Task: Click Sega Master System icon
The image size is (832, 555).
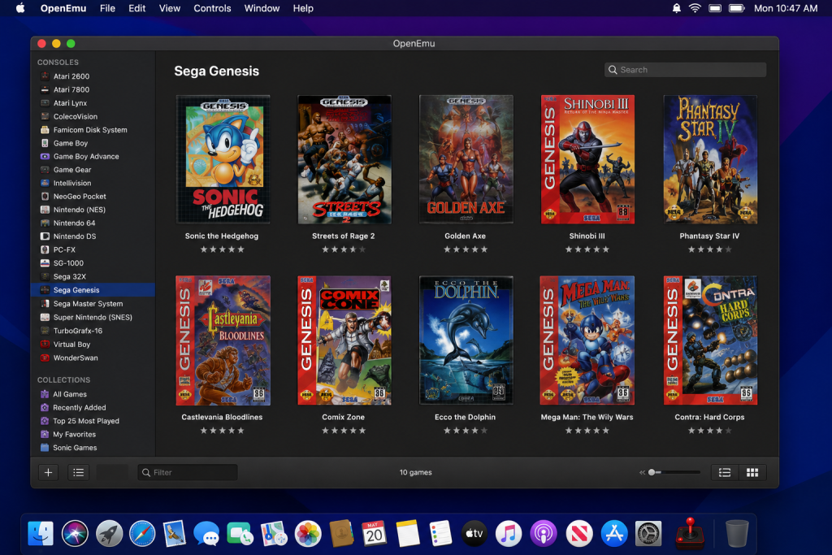Action: pos(45,303)
